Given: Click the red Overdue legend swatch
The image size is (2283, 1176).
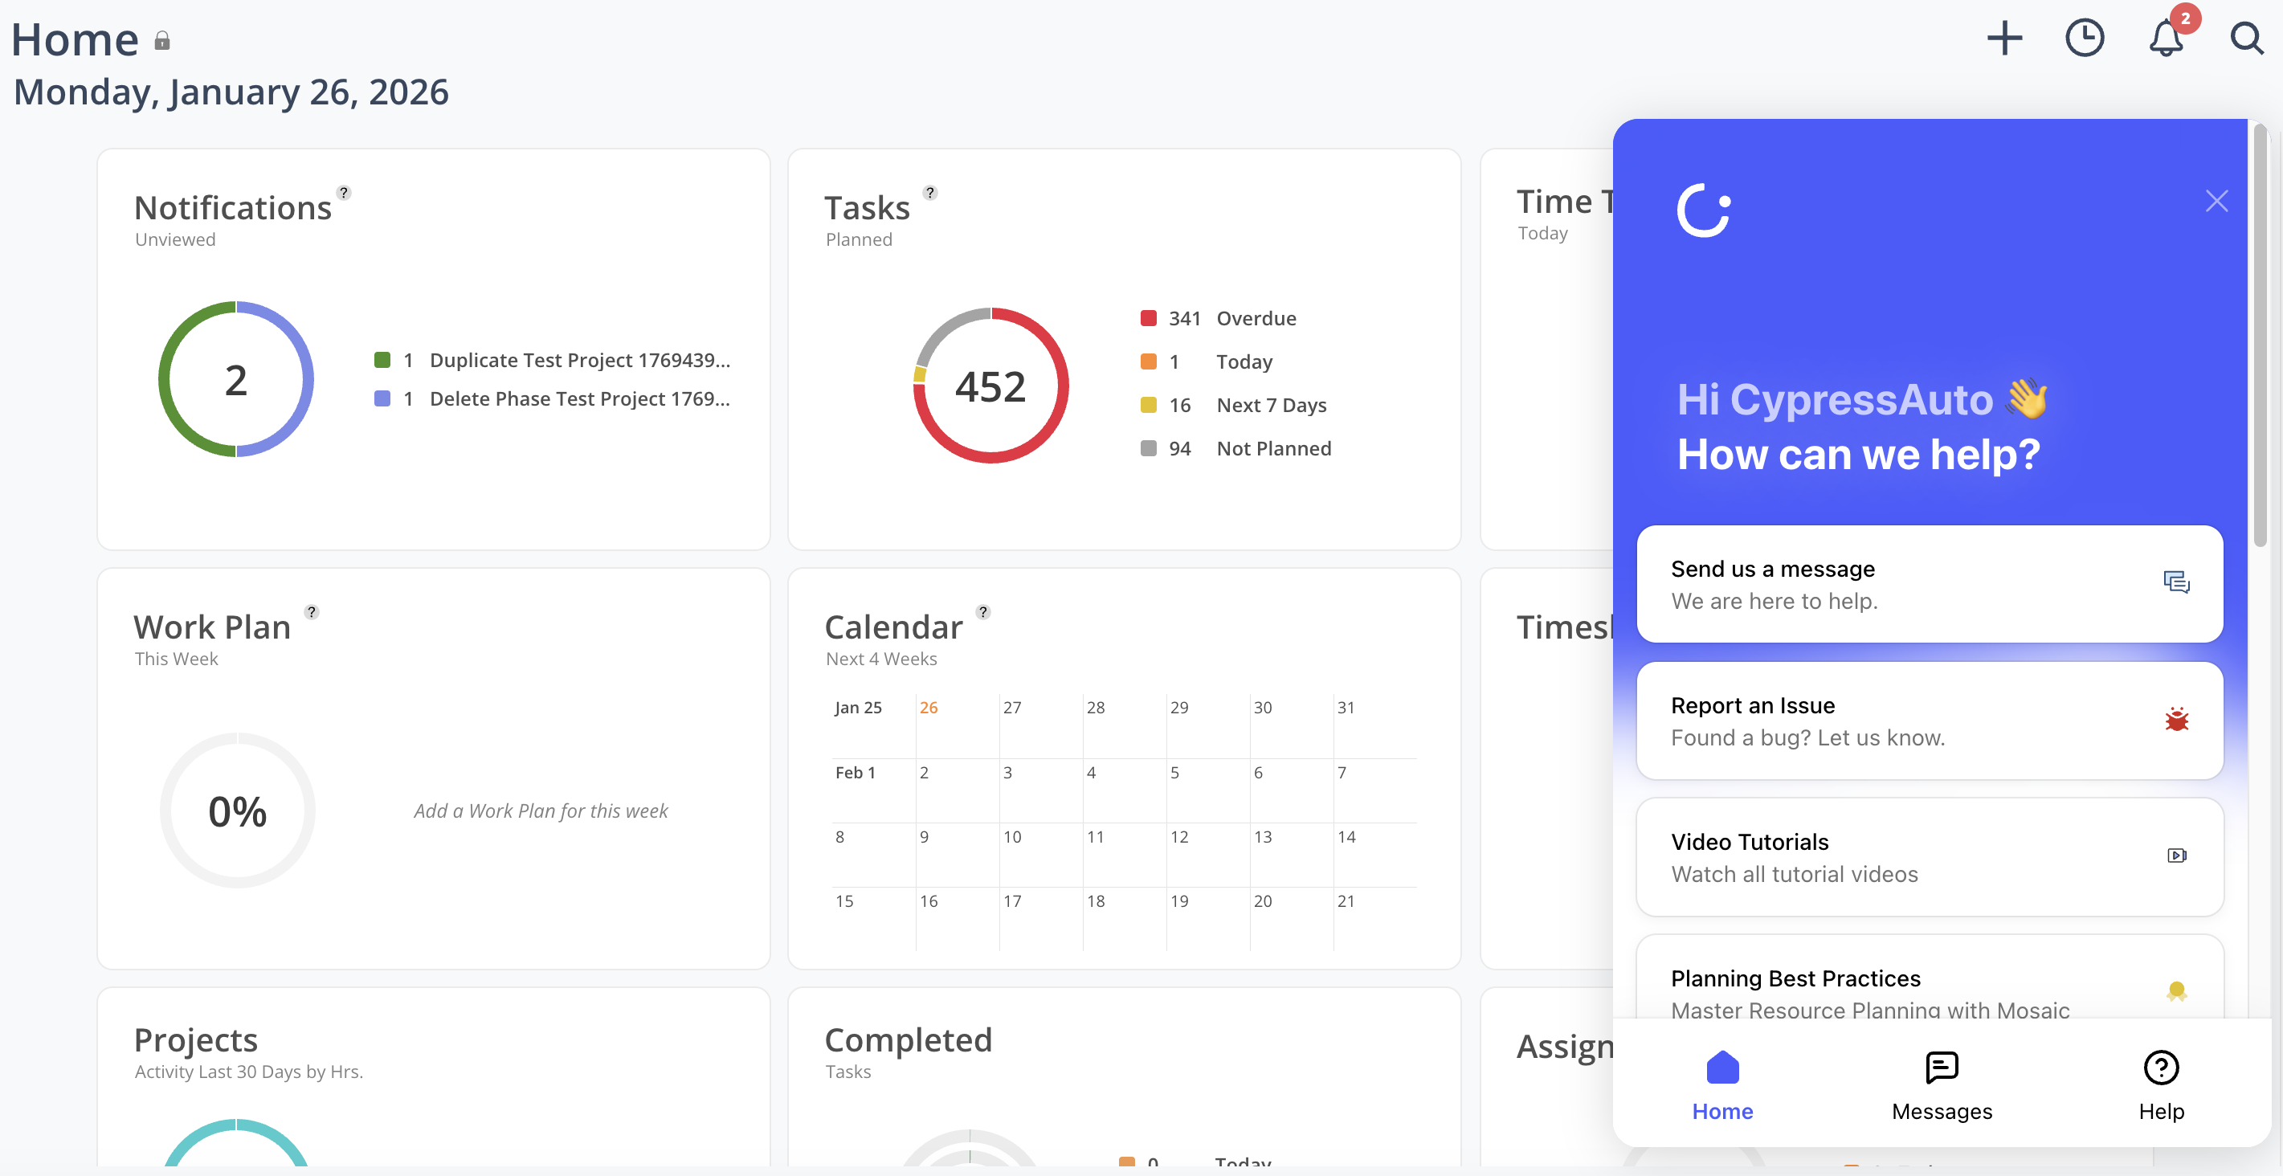Looking at the screenshot, I should (x=1148, y=318).
